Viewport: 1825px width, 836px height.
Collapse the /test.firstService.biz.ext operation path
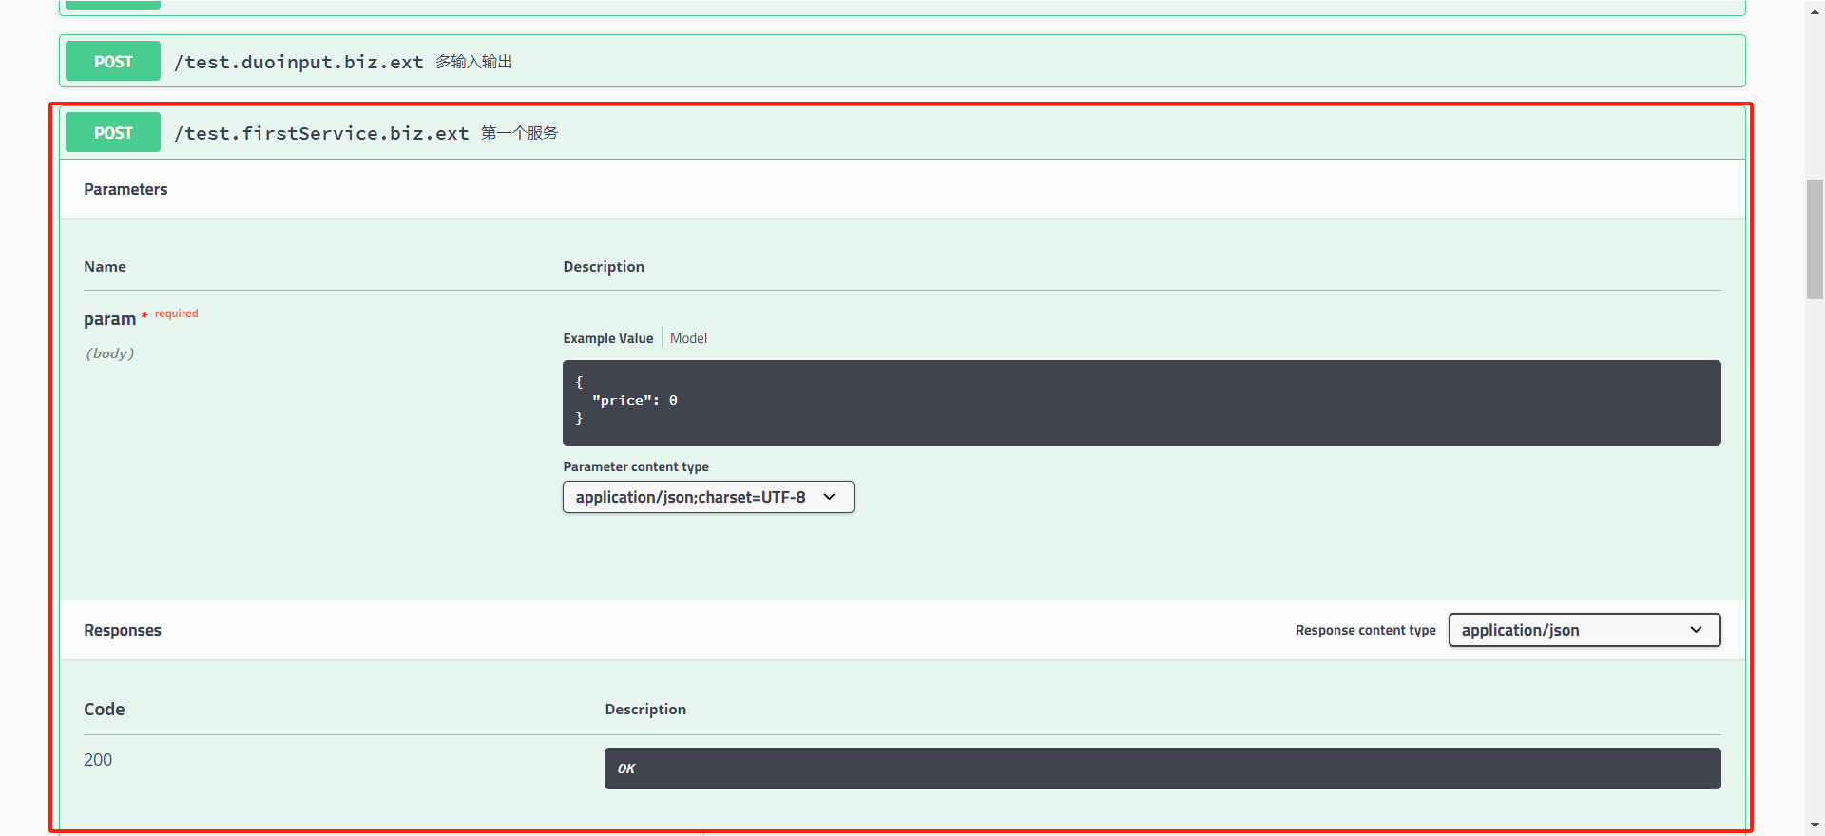point(321,133)
